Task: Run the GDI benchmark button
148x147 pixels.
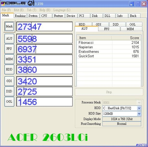Action: pyautogui.click(x=9, y=81)
